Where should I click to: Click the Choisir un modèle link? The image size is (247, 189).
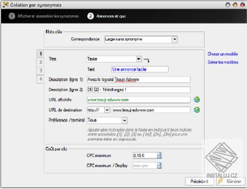tap(223, 54)
